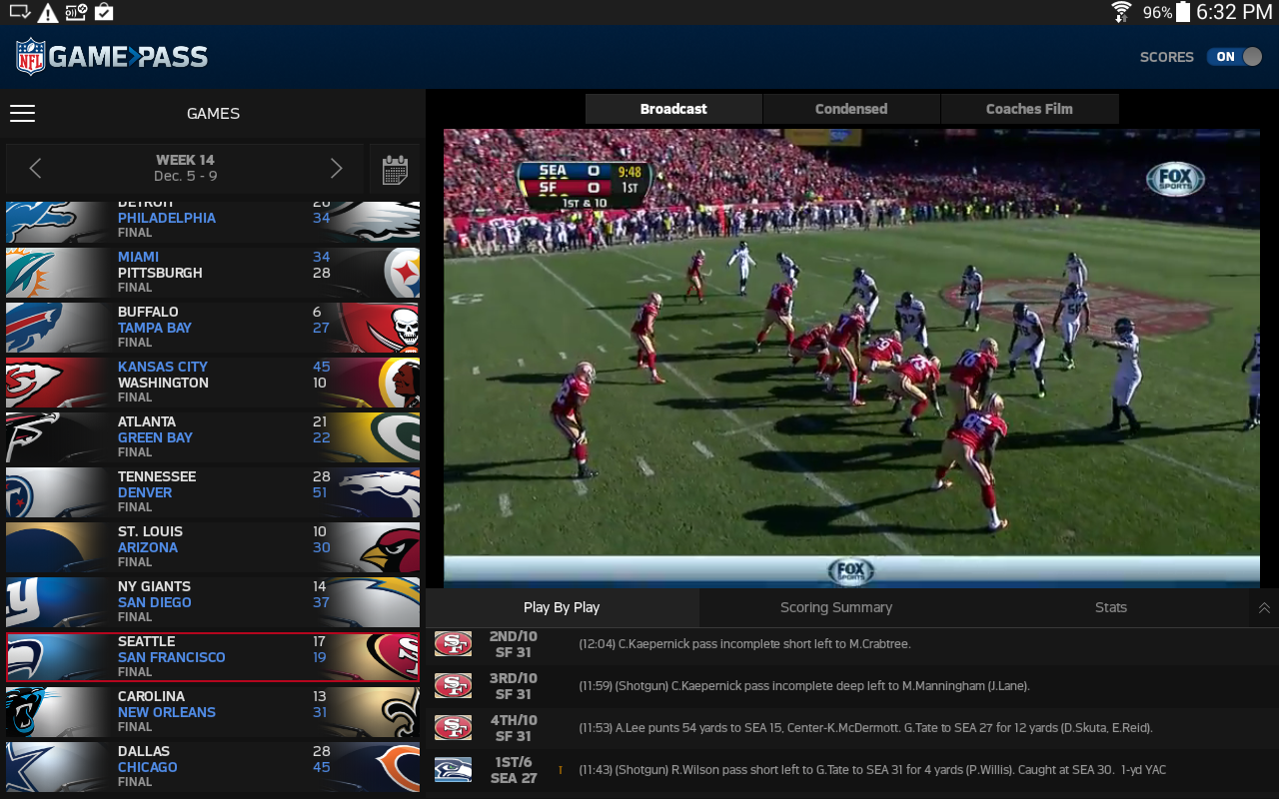Open the Dallas vs Chicago game
The width and height of the screenshot is (1279, 799).
[213, 767]
